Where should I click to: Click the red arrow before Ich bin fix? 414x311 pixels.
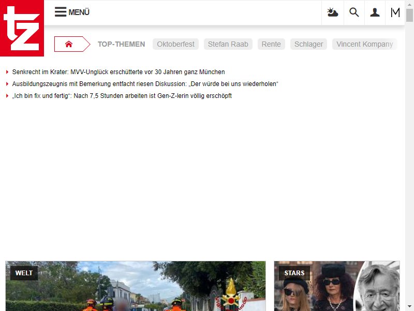click(7, 96)
